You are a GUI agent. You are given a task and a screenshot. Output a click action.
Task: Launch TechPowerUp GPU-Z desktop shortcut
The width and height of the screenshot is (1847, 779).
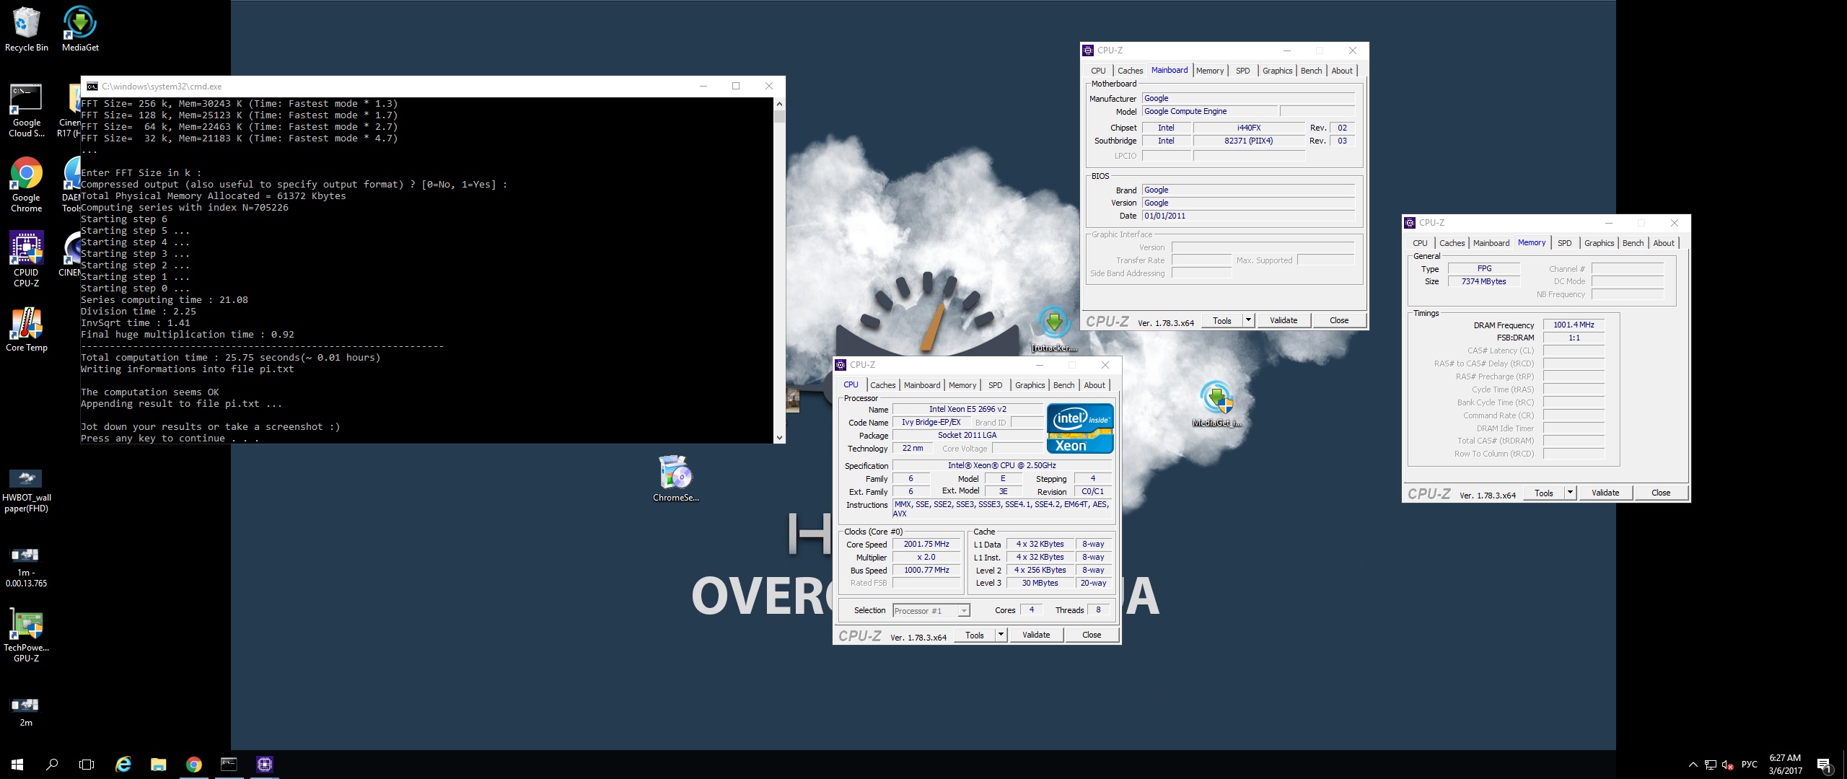click(27, 635)
